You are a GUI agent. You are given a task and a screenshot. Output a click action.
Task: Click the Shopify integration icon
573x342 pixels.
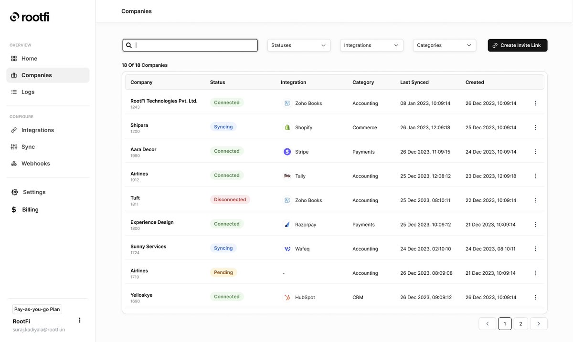click(x=287, y=127)
